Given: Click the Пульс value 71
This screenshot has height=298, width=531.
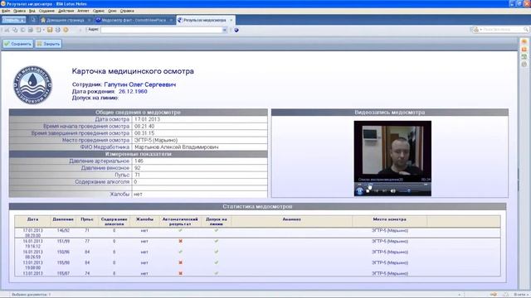Looking at the screenshot, I should pyautogui.click(x=137, y=175).
